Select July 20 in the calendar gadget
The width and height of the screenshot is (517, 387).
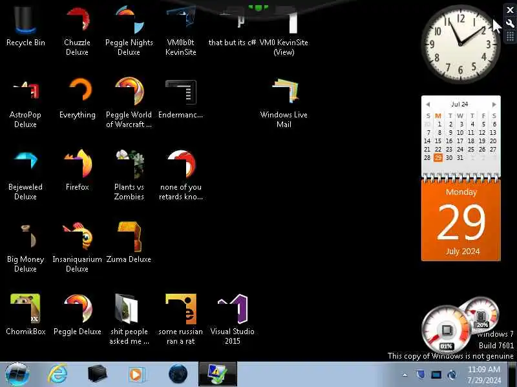coord(493,141)
